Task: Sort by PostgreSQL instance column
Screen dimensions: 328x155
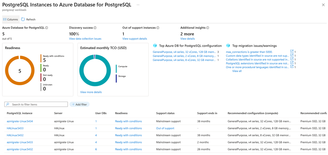Action: pos(20,113)
